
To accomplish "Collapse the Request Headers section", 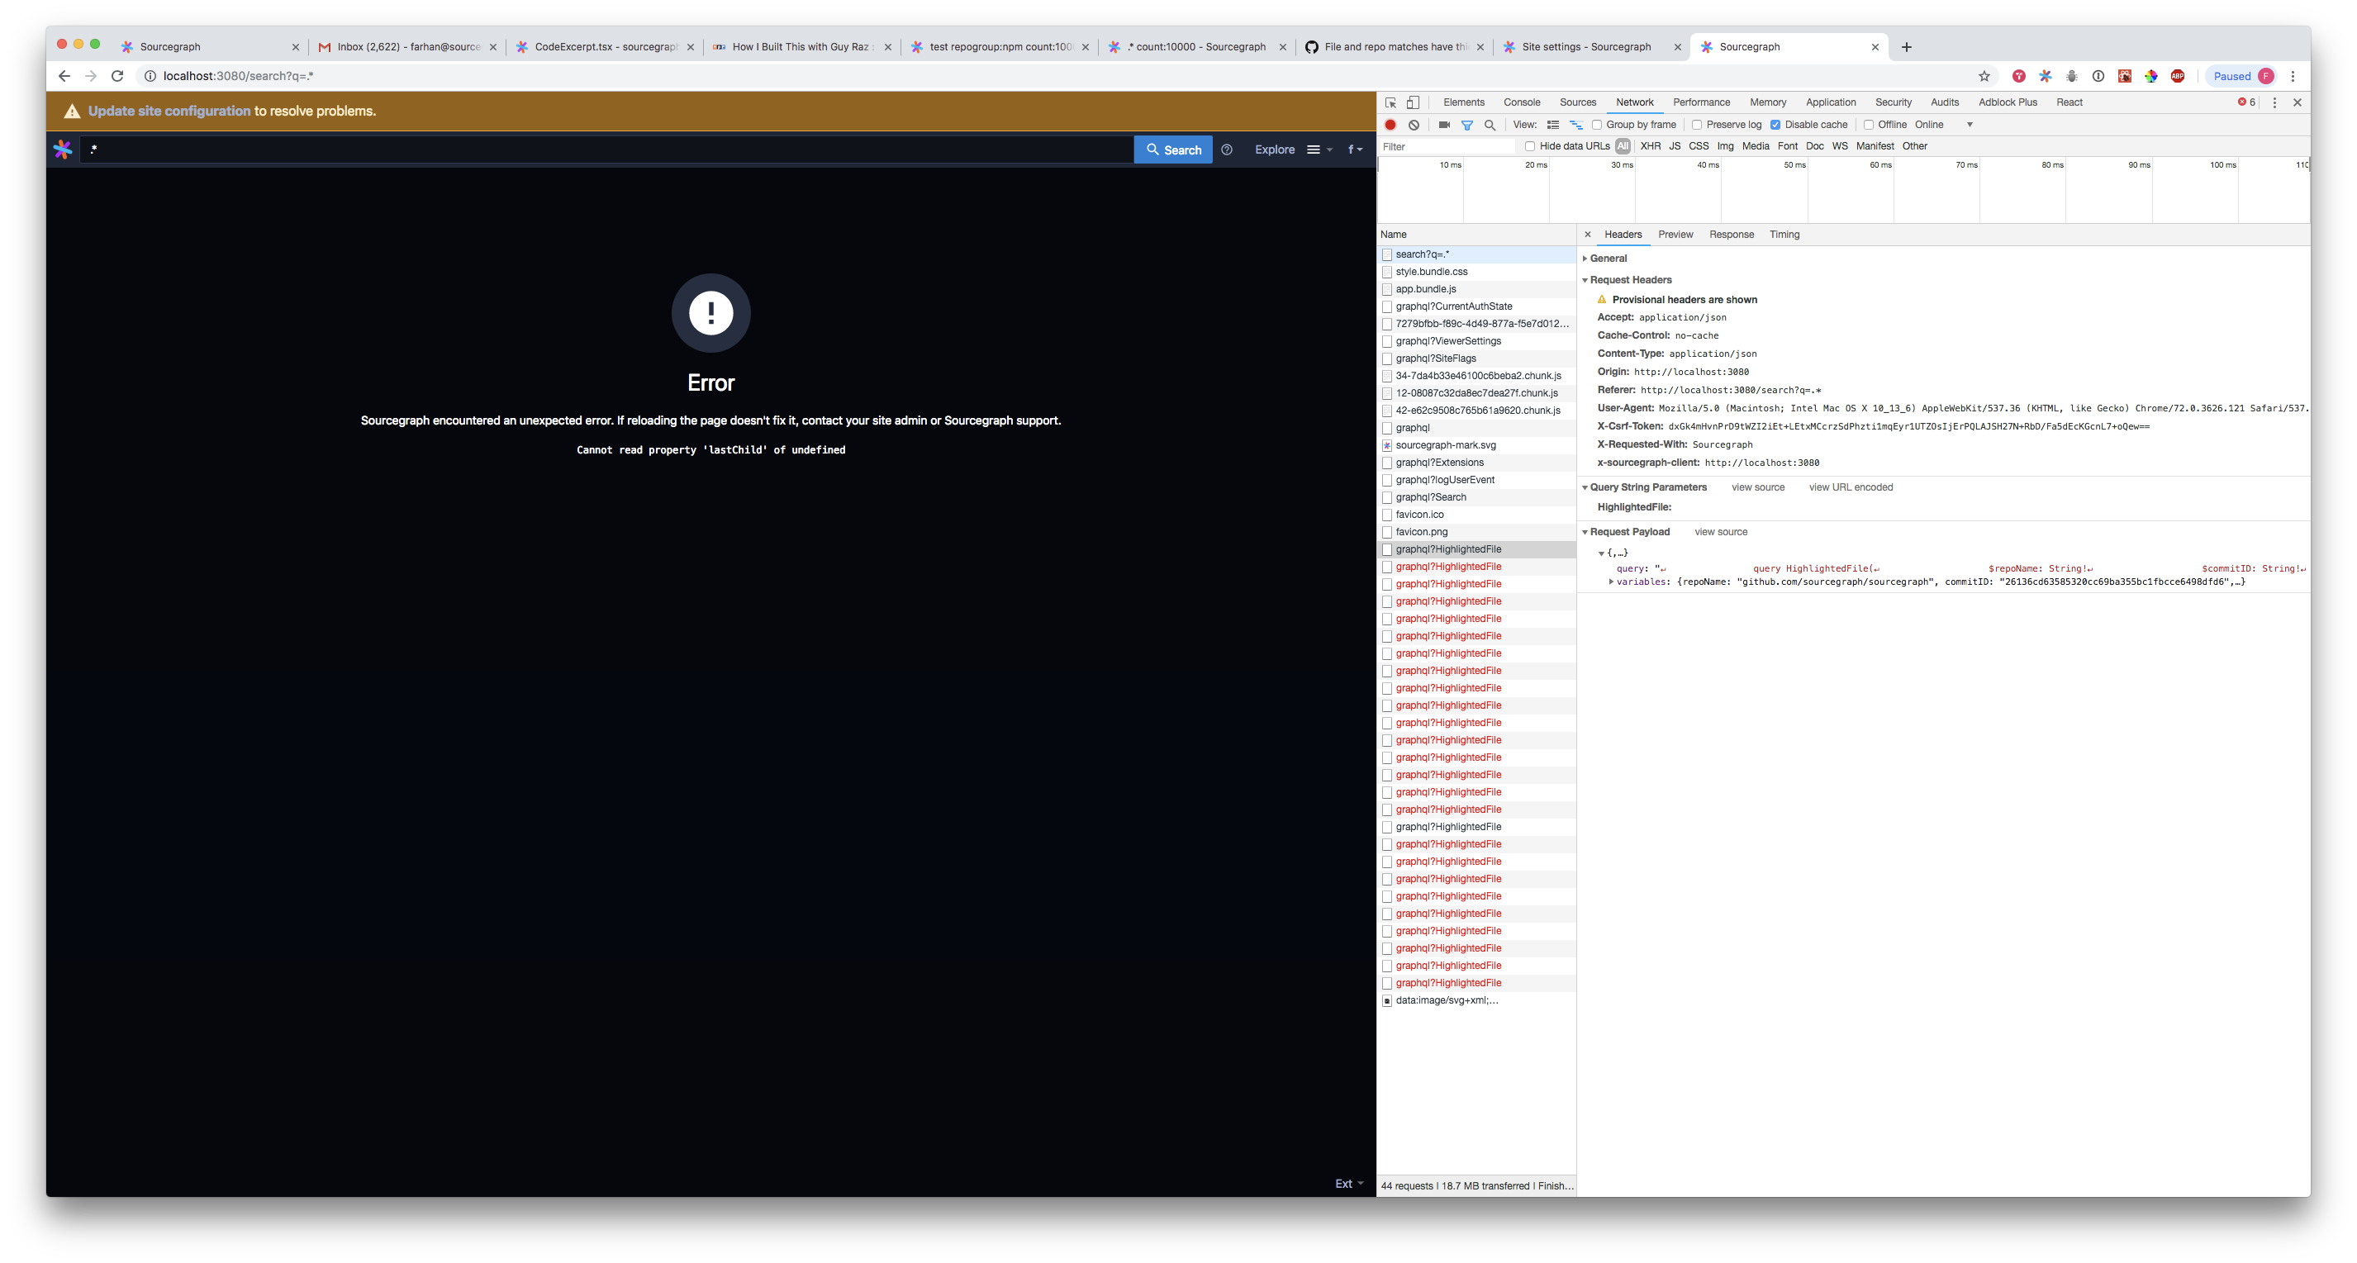I will pos(1585,280).
